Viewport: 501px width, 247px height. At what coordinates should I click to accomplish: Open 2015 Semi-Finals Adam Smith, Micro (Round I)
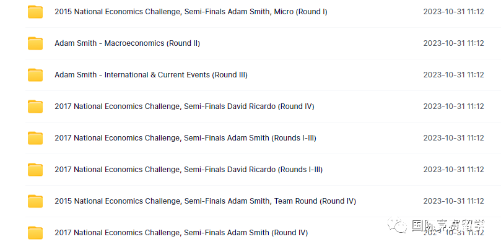tap(191, 12)
